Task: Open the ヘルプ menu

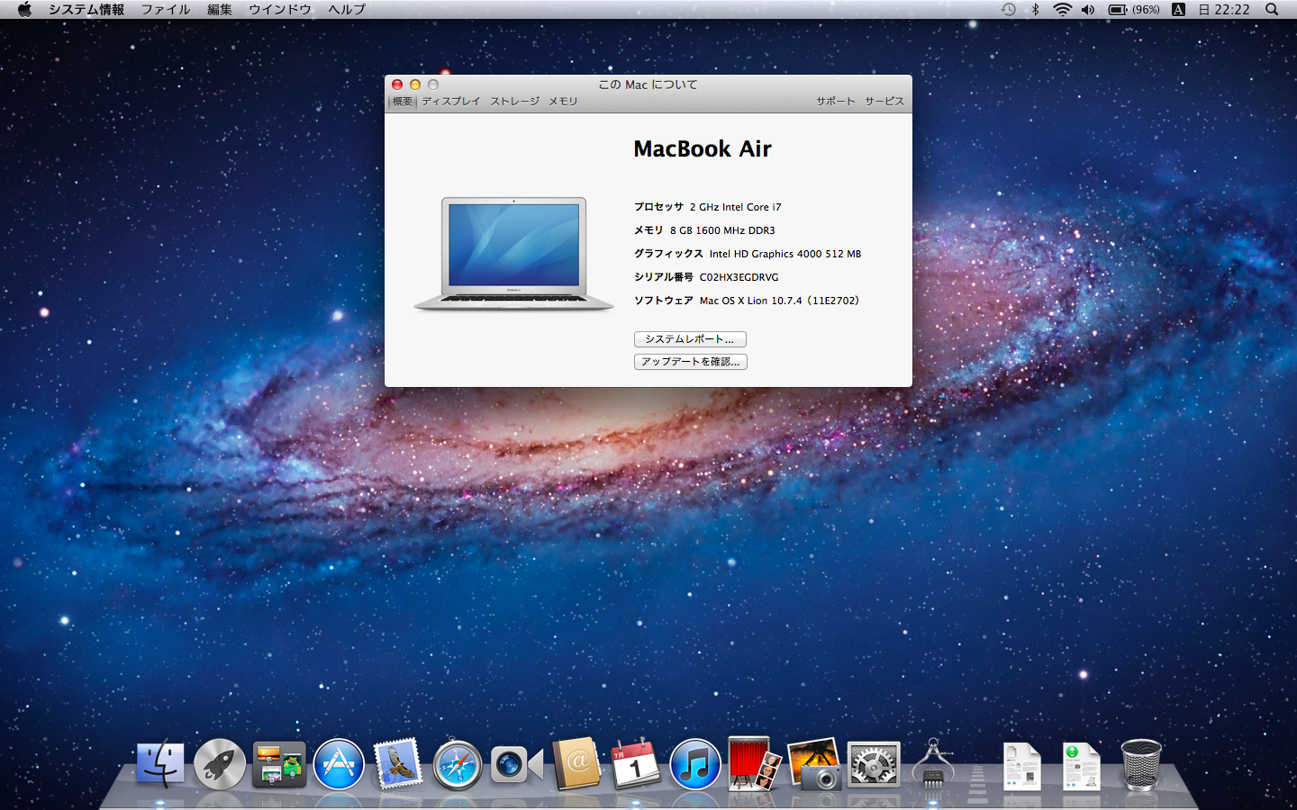Action: click(x=347, y=10)
